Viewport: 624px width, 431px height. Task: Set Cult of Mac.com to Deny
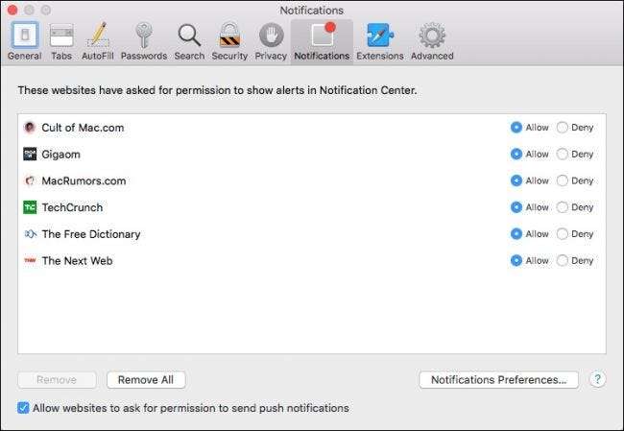point(563,128)
